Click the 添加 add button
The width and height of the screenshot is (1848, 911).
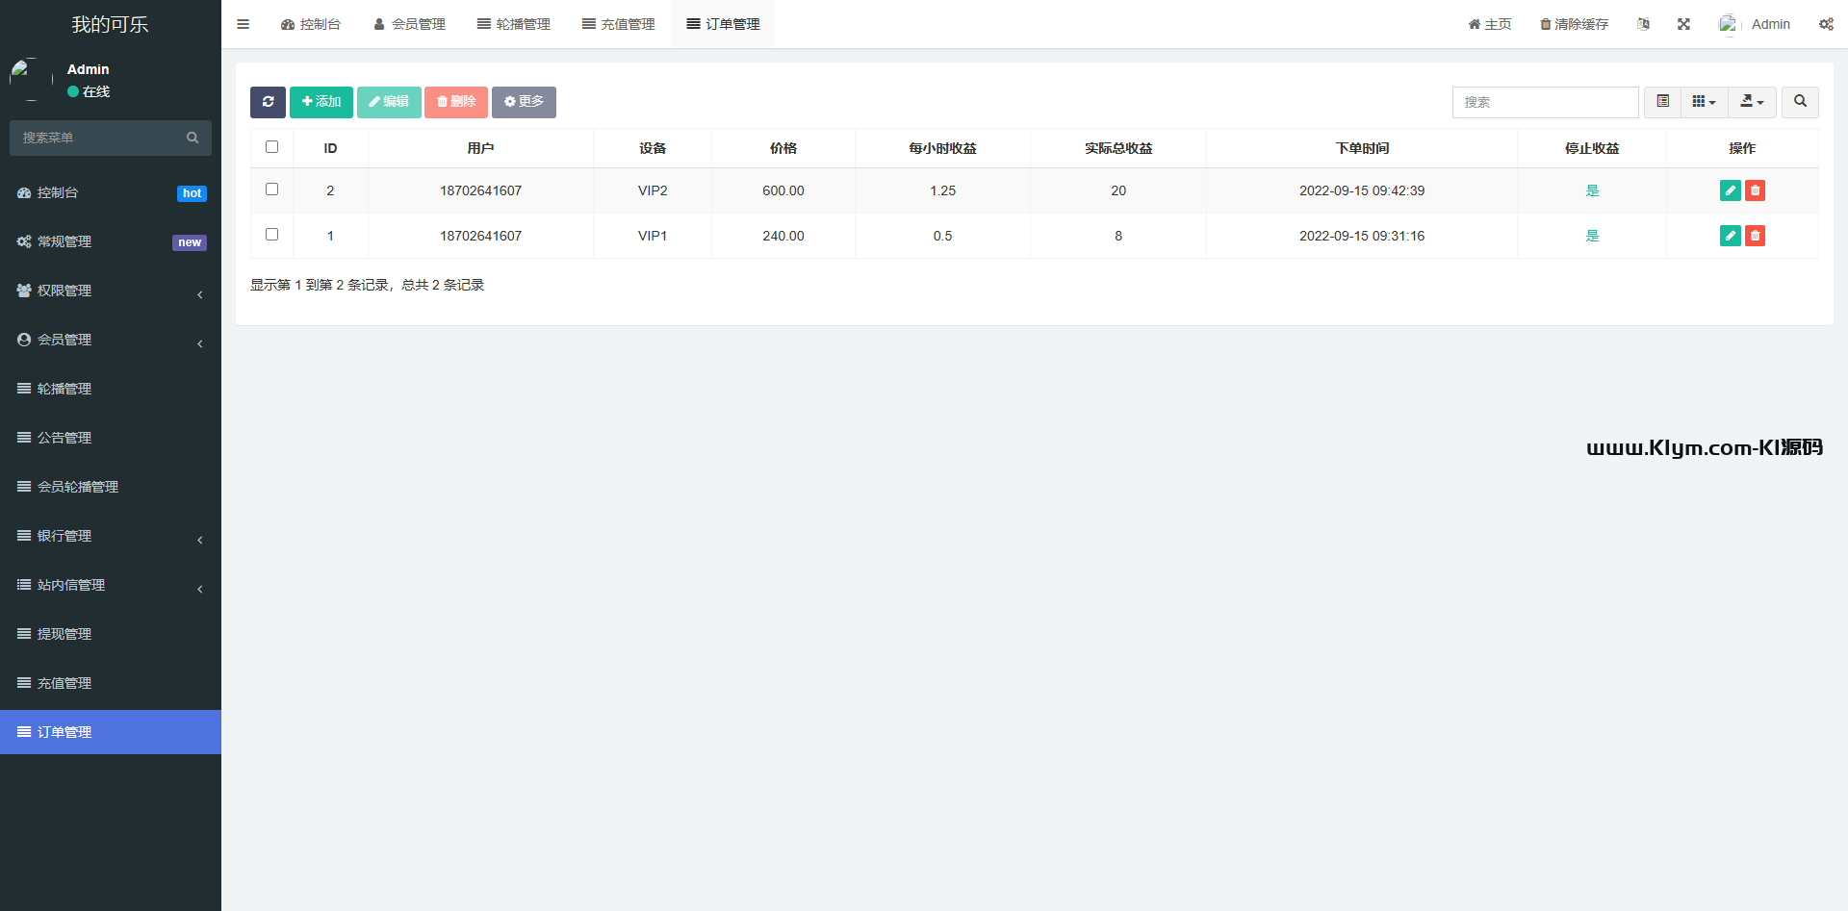point(321,102)
